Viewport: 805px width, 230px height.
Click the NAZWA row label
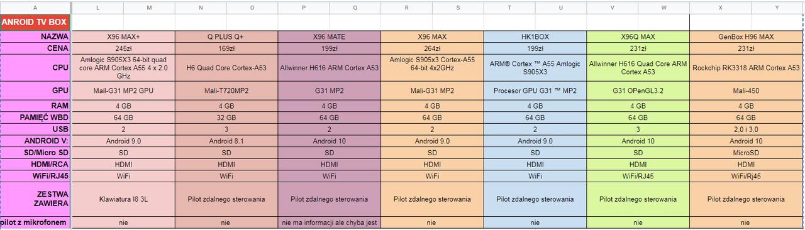click(36, 36)
